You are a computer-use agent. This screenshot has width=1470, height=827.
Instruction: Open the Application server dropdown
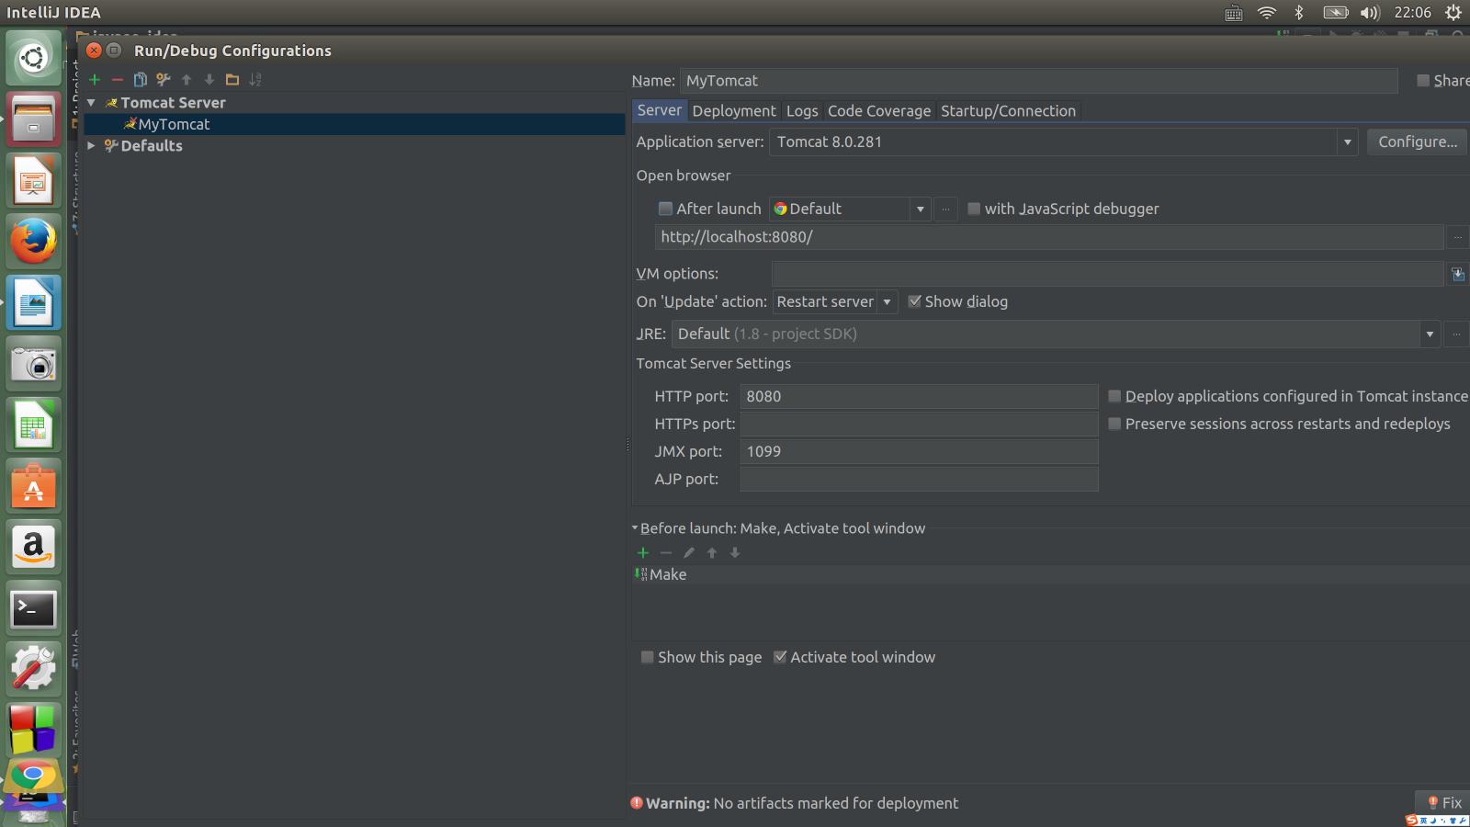tap(1347, 142)
